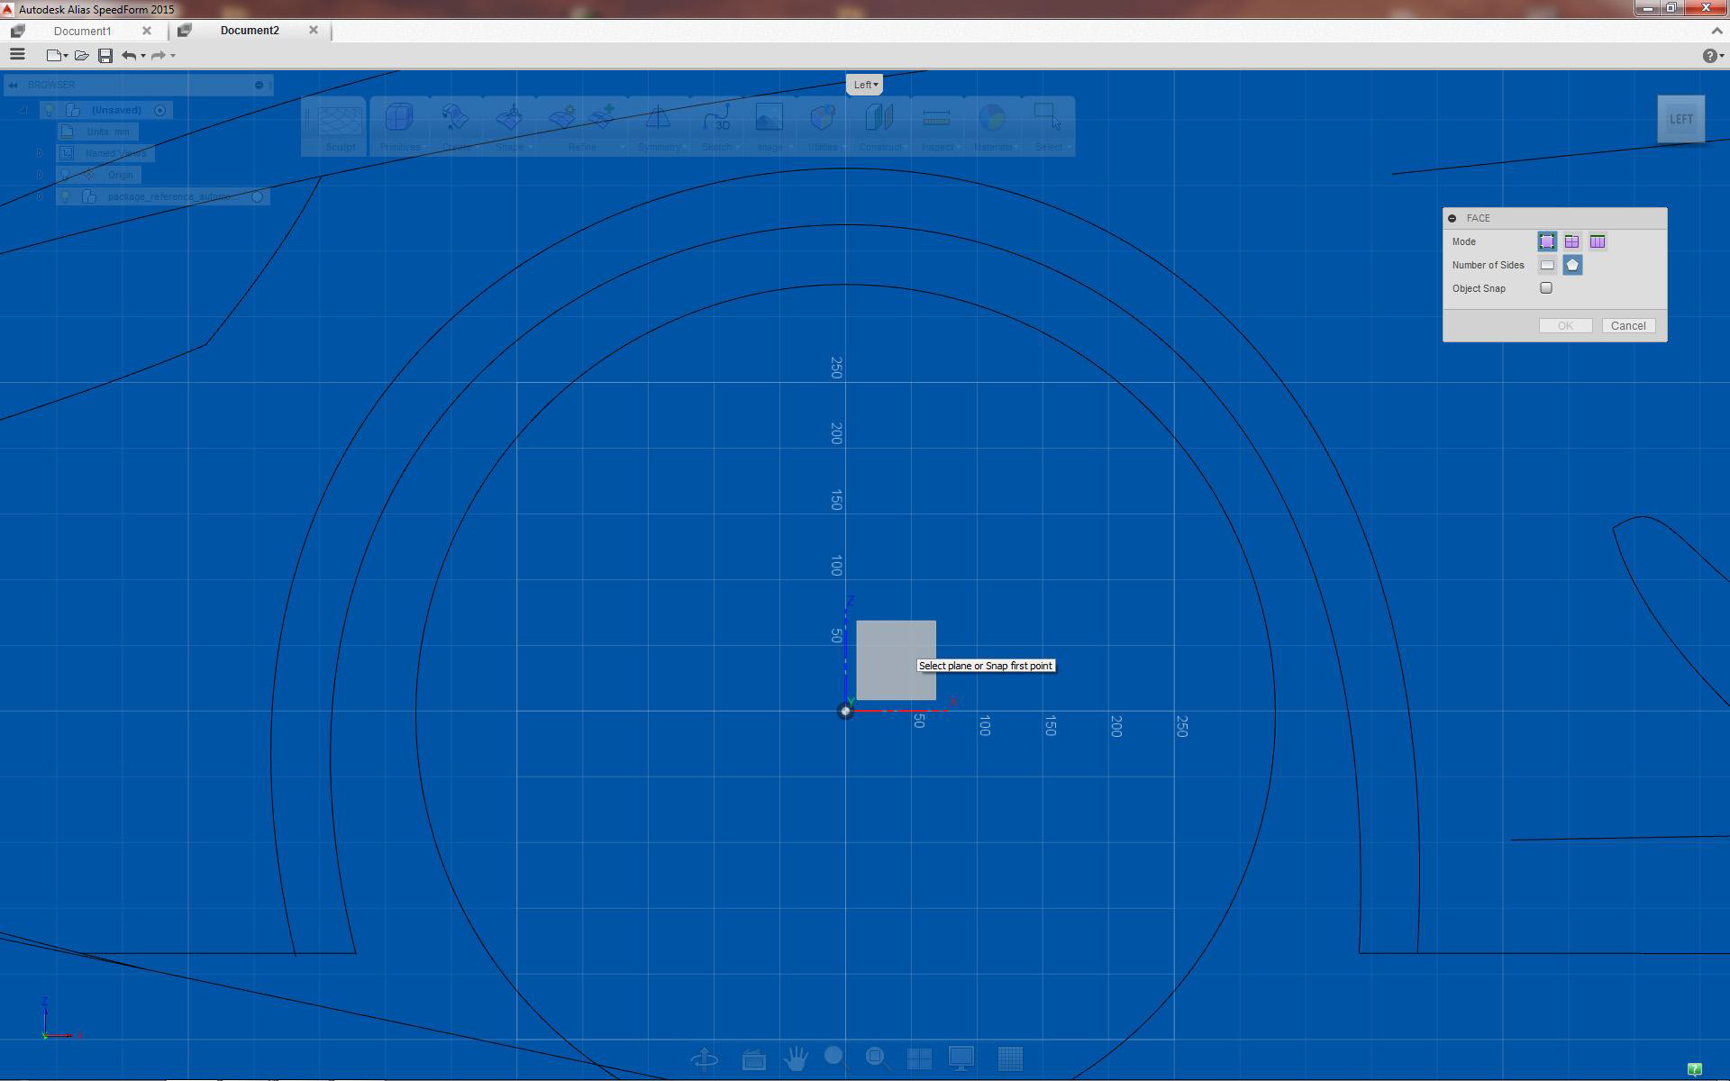
Task: Select the Chain face Mode icon
Action: (x=1598, y=241)
